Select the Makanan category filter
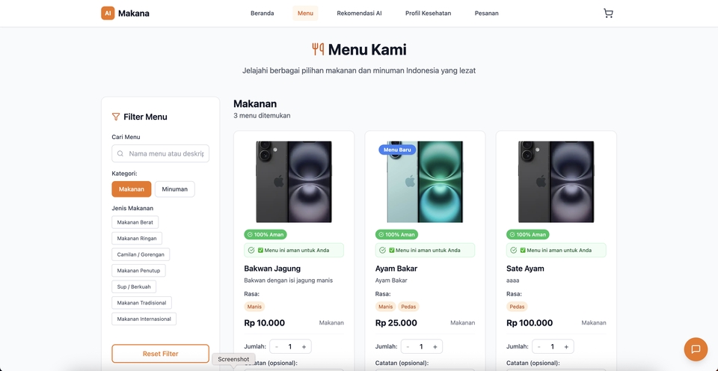The height and width of the screenshot is (371, 718). (x=132, y=189)
